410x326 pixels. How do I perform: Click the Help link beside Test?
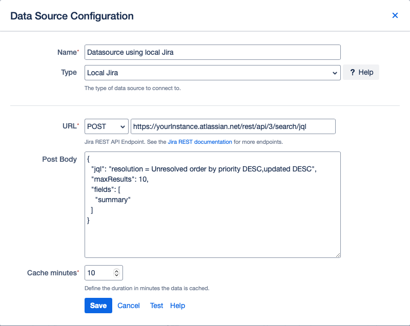177,306
